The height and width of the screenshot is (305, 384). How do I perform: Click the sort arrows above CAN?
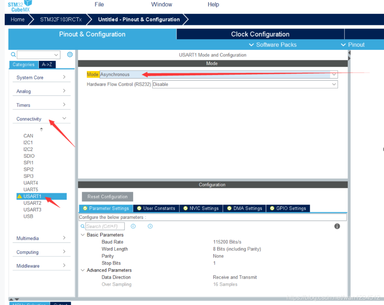coord(41,129)
